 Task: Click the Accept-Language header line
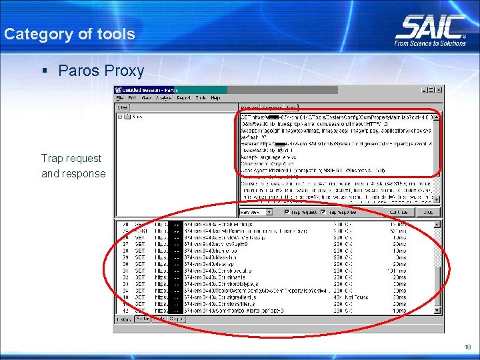(269, 157)
